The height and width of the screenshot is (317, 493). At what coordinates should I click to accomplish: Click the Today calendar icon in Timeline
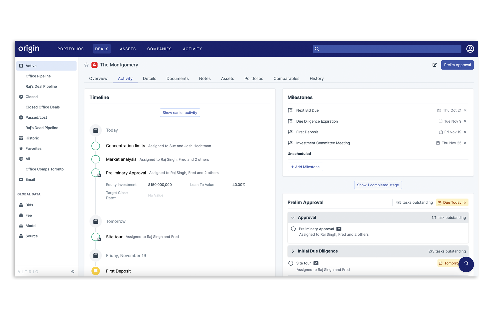(96, 130)
